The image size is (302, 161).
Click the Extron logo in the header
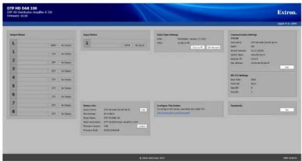click(x=287, y=13)
